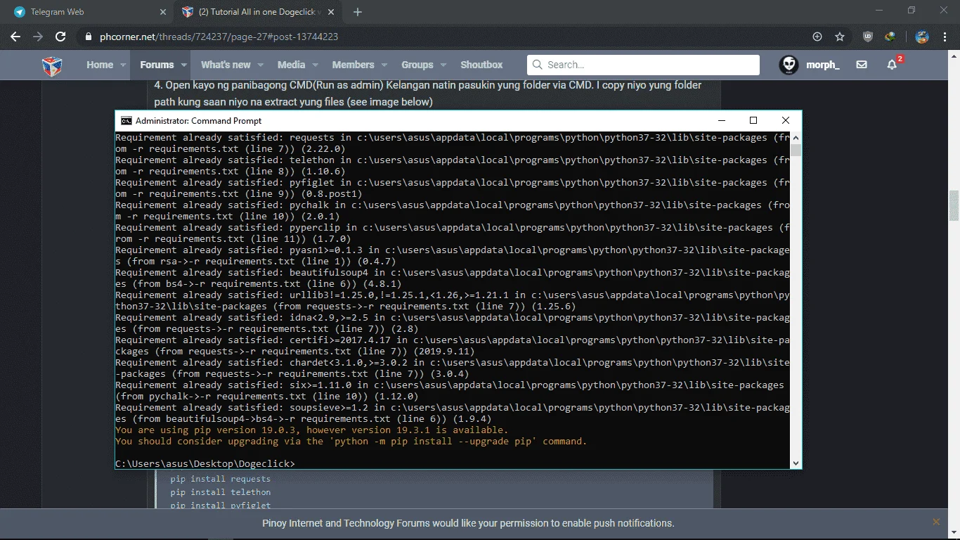
Task: Open the Forums nav item
Action: [157, 65]
